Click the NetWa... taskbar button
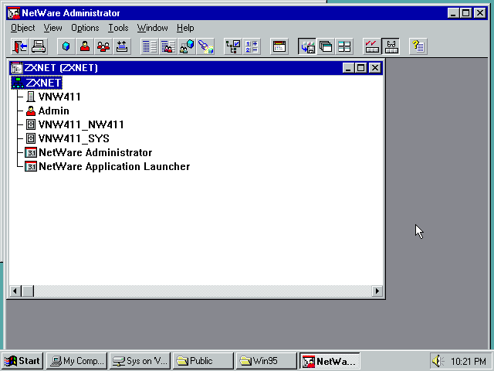Viewport: 494px width, 371px height. pos(330,361)
